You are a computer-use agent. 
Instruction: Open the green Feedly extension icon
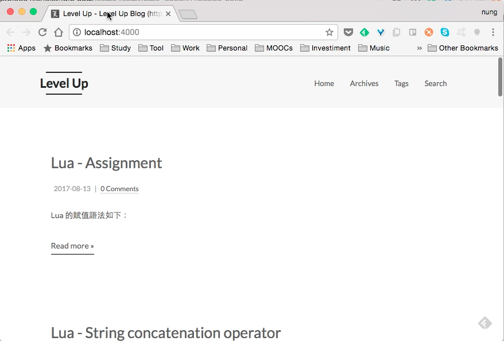[364, 32]
